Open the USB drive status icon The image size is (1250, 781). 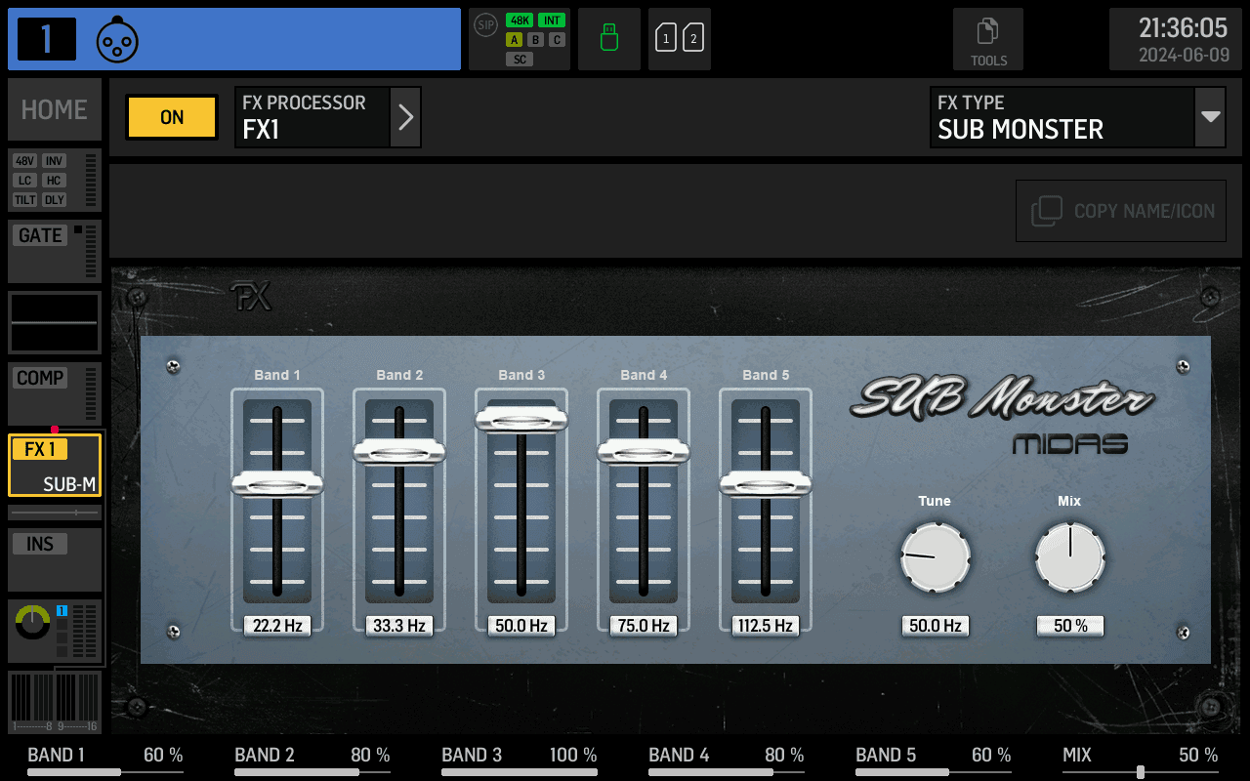609,39
